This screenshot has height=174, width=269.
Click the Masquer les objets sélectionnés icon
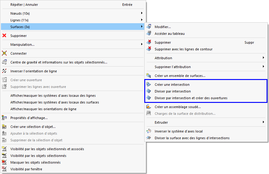coord(4,162)
